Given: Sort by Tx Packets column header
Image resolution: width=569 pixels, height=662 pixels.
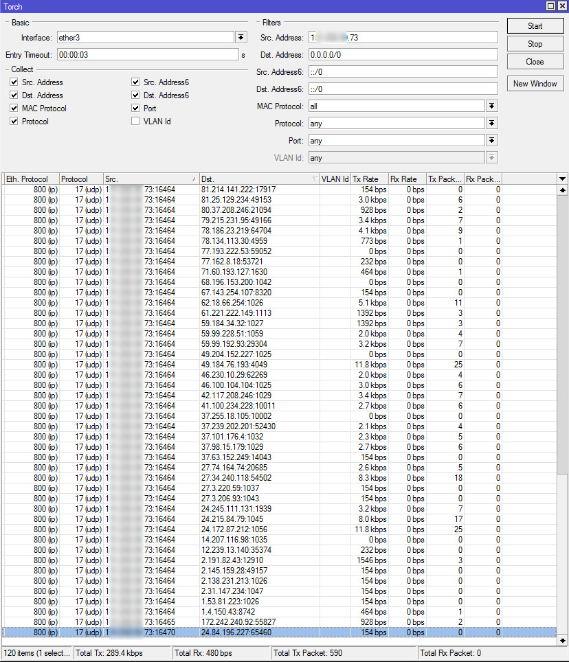Looking at the screenshot, I should click(x=445, y=179).
